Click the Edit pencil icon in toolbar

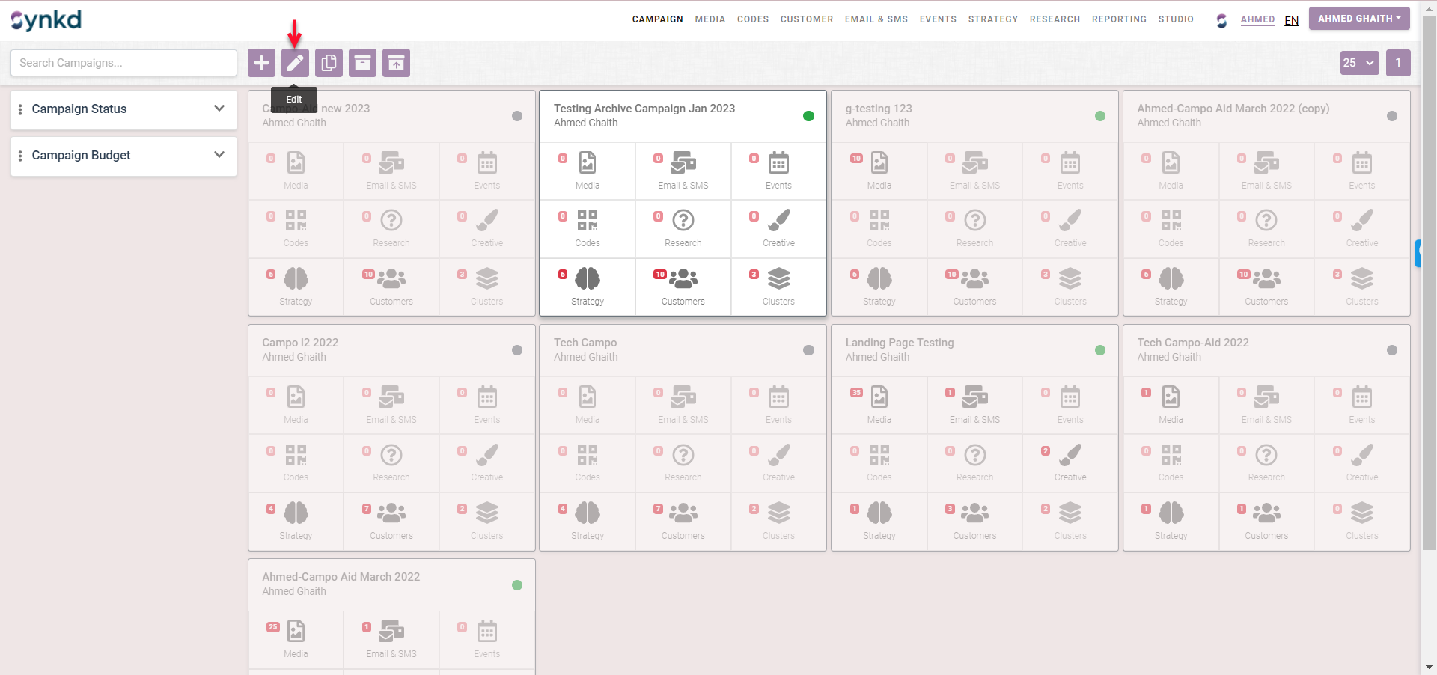(295, 63)
